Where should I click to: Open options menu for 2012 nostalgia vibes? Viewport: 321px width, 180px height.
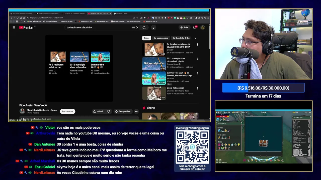click(197, 59)
